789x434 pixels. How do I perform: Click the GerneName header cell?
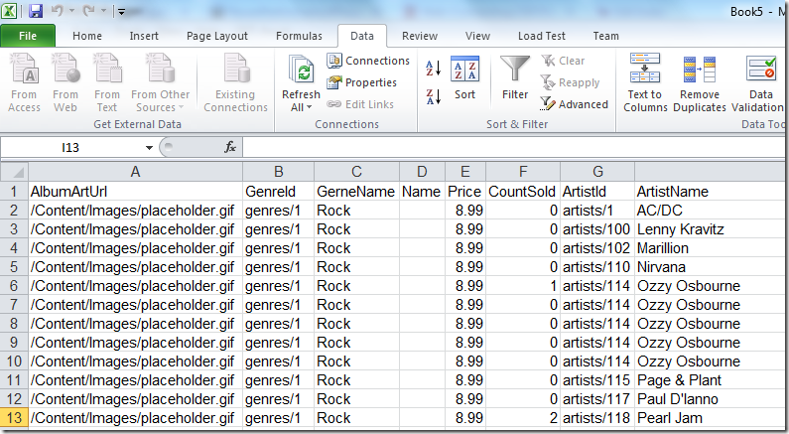pyautogui.click(x=356, y=192)
